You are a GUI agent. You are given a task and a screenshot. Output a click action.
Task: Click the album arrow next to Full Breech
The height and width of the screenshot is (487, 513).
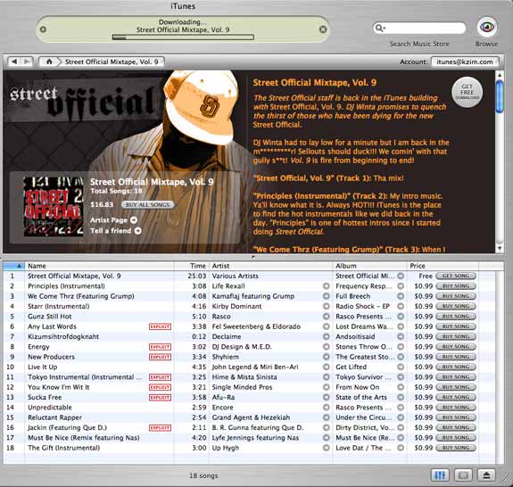[401, 296]
